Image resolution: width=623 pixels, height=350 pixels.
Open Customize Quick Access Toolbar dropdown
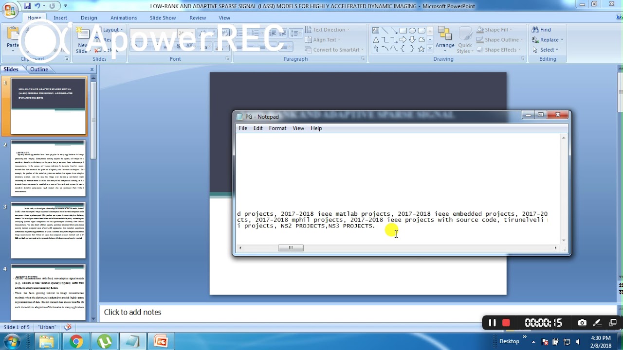[66, 6]
